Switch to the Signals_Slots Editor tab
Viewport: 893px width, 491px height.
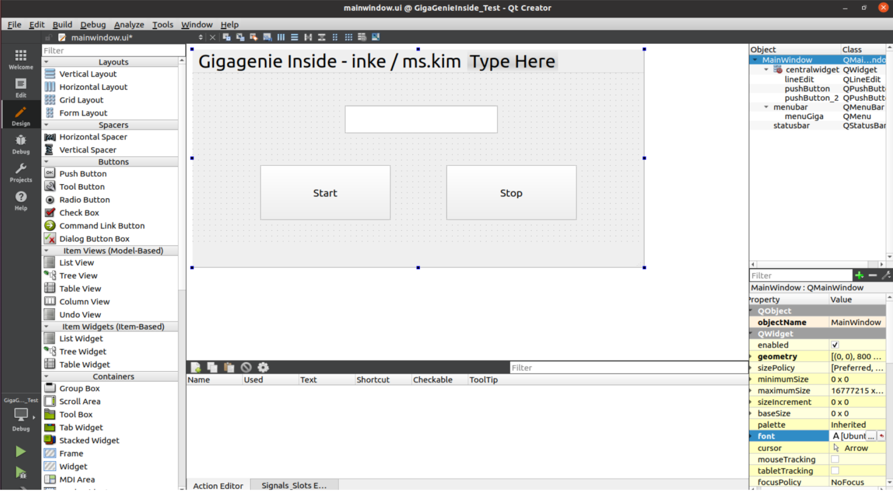294,486
